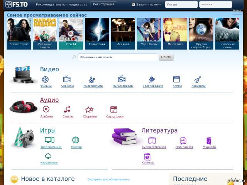This screenshot has height=185, width=247.
Task: Select the Альбомы vinyl disc icon
Action: click(46, 109)
